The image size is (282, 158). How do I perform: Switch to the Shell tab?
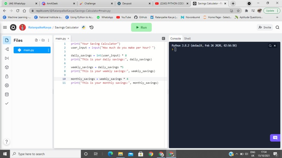point(188,39)
